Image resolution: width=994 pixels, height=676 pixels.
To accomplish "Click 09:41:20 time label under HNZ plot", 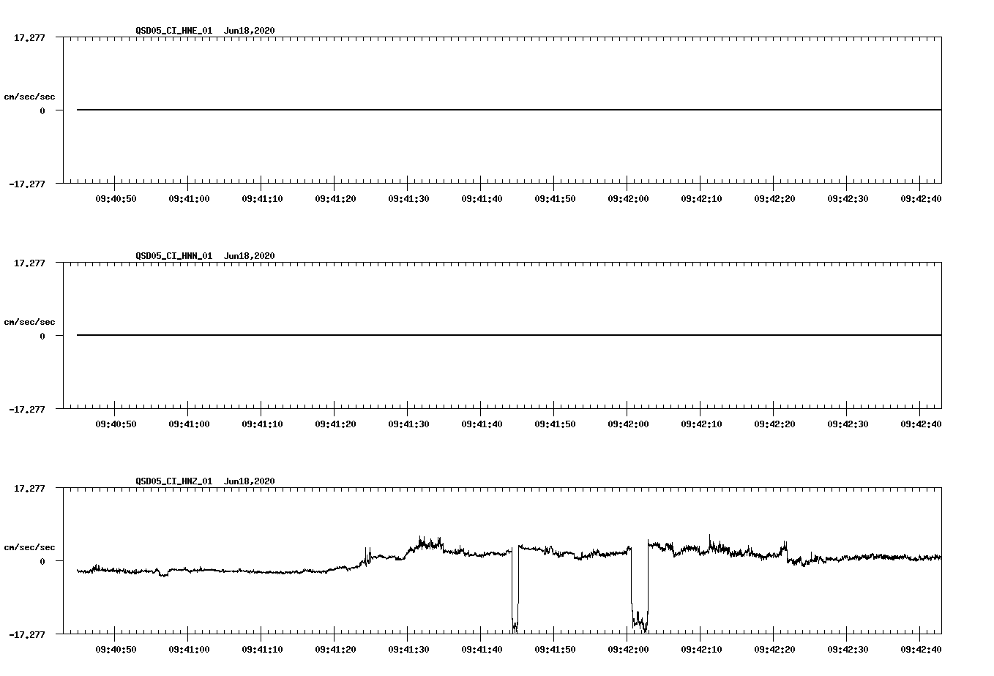I will (x=335, y=650).
